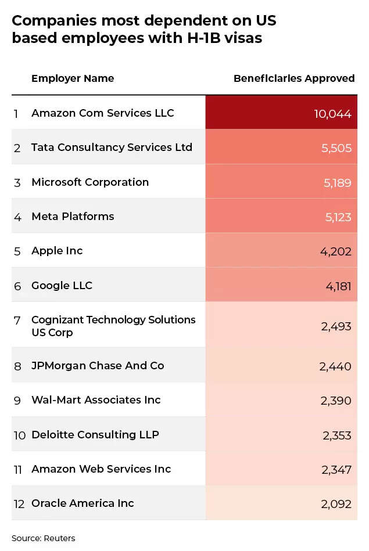Click the 4,181 value for Google
The image size is (369, 551).
tap(336, 286)
